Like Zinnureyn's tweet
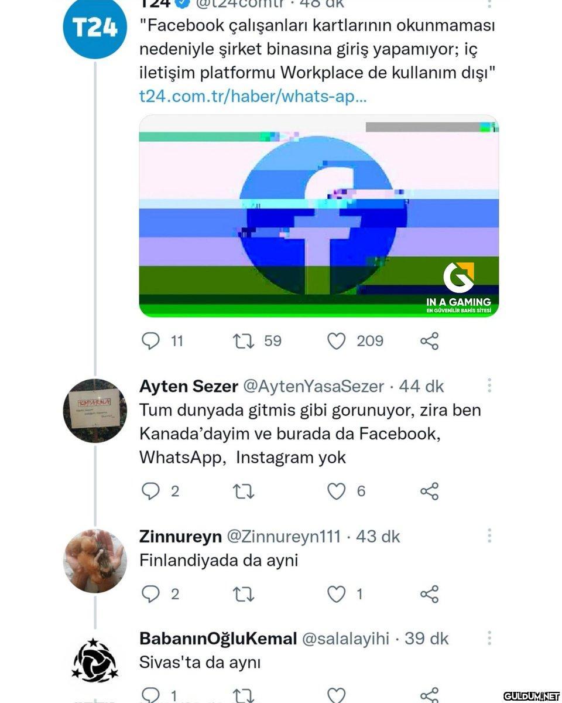 pyautogui.click(x=336, y=595)
